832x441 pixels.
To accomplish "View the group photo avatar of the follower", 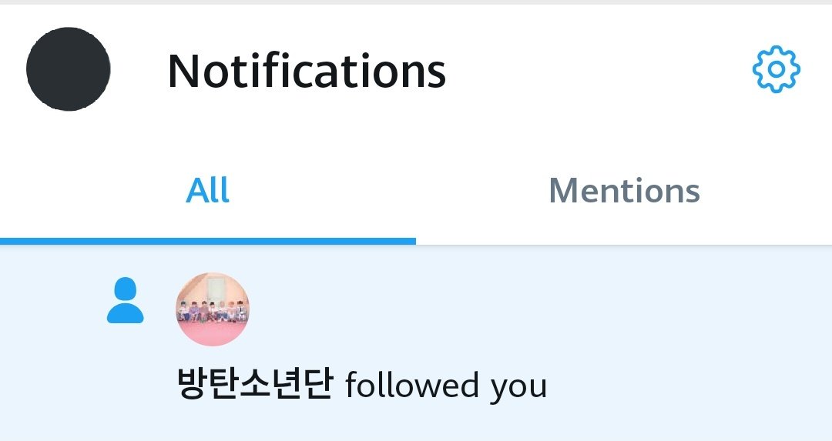I will coord(213,309).
